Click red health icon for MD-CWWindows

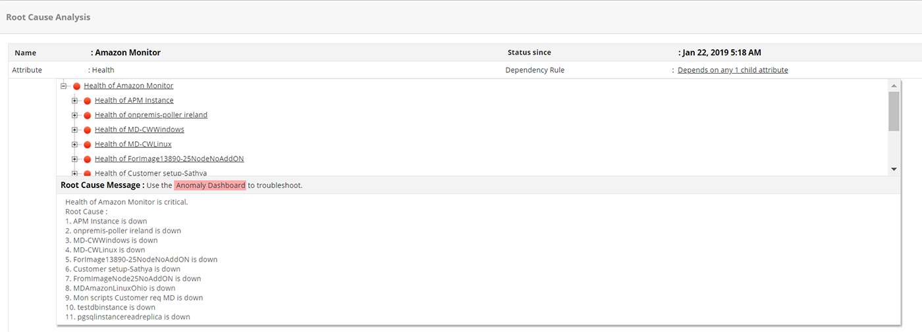tap(88, 130)
